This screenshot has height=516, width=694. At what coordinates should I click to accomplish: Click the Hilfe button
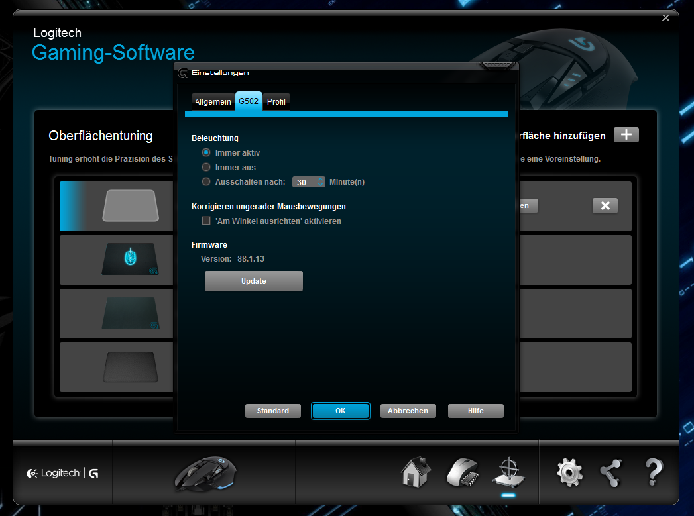pyautogui.click(x=476, y=411)
